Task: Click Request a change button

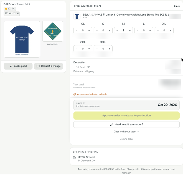Action: [49, 66]
